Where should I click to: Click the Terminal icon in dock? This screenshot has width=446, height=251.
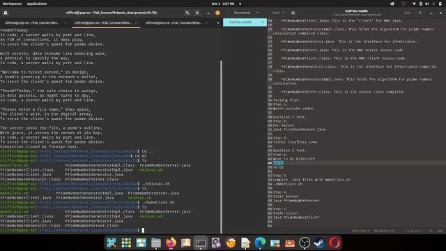pos(201,243)
